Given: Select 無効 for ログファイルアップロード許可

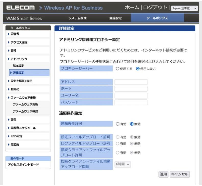Looking at the screenshot, I should point(132,144).
